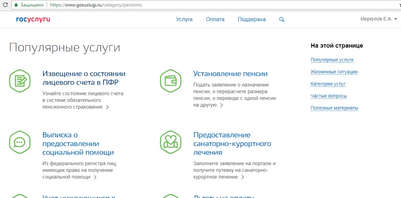
Task: Open the Поддержка menu item
Action: pyautogui.click(x=251, y=19)
